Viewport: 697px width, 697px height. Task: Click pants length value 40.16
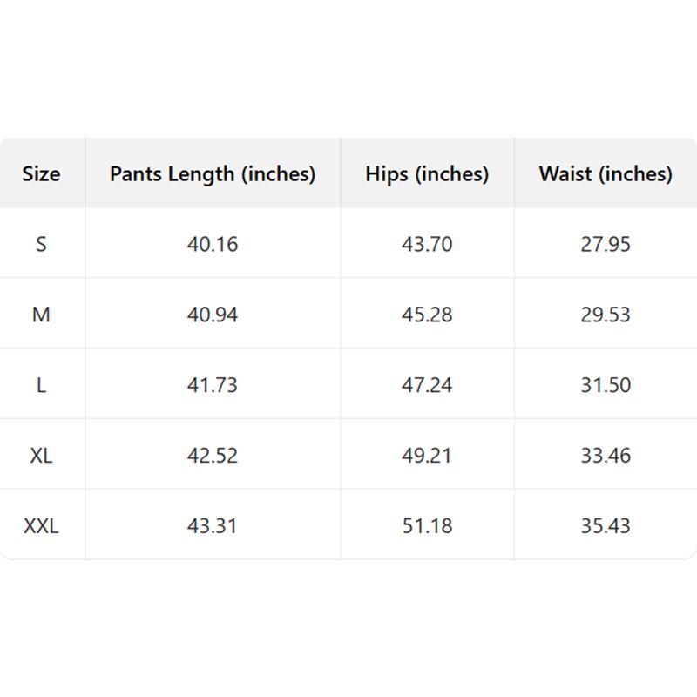tap(213, 244)
